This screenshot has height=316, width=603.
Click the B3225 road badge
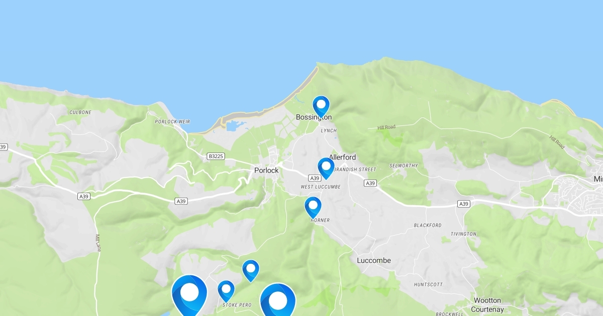tap(215, 156)
